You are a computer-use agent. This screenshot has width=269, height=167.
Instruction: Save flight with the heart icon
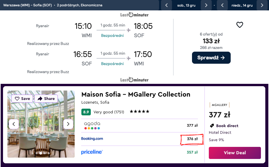239,25
